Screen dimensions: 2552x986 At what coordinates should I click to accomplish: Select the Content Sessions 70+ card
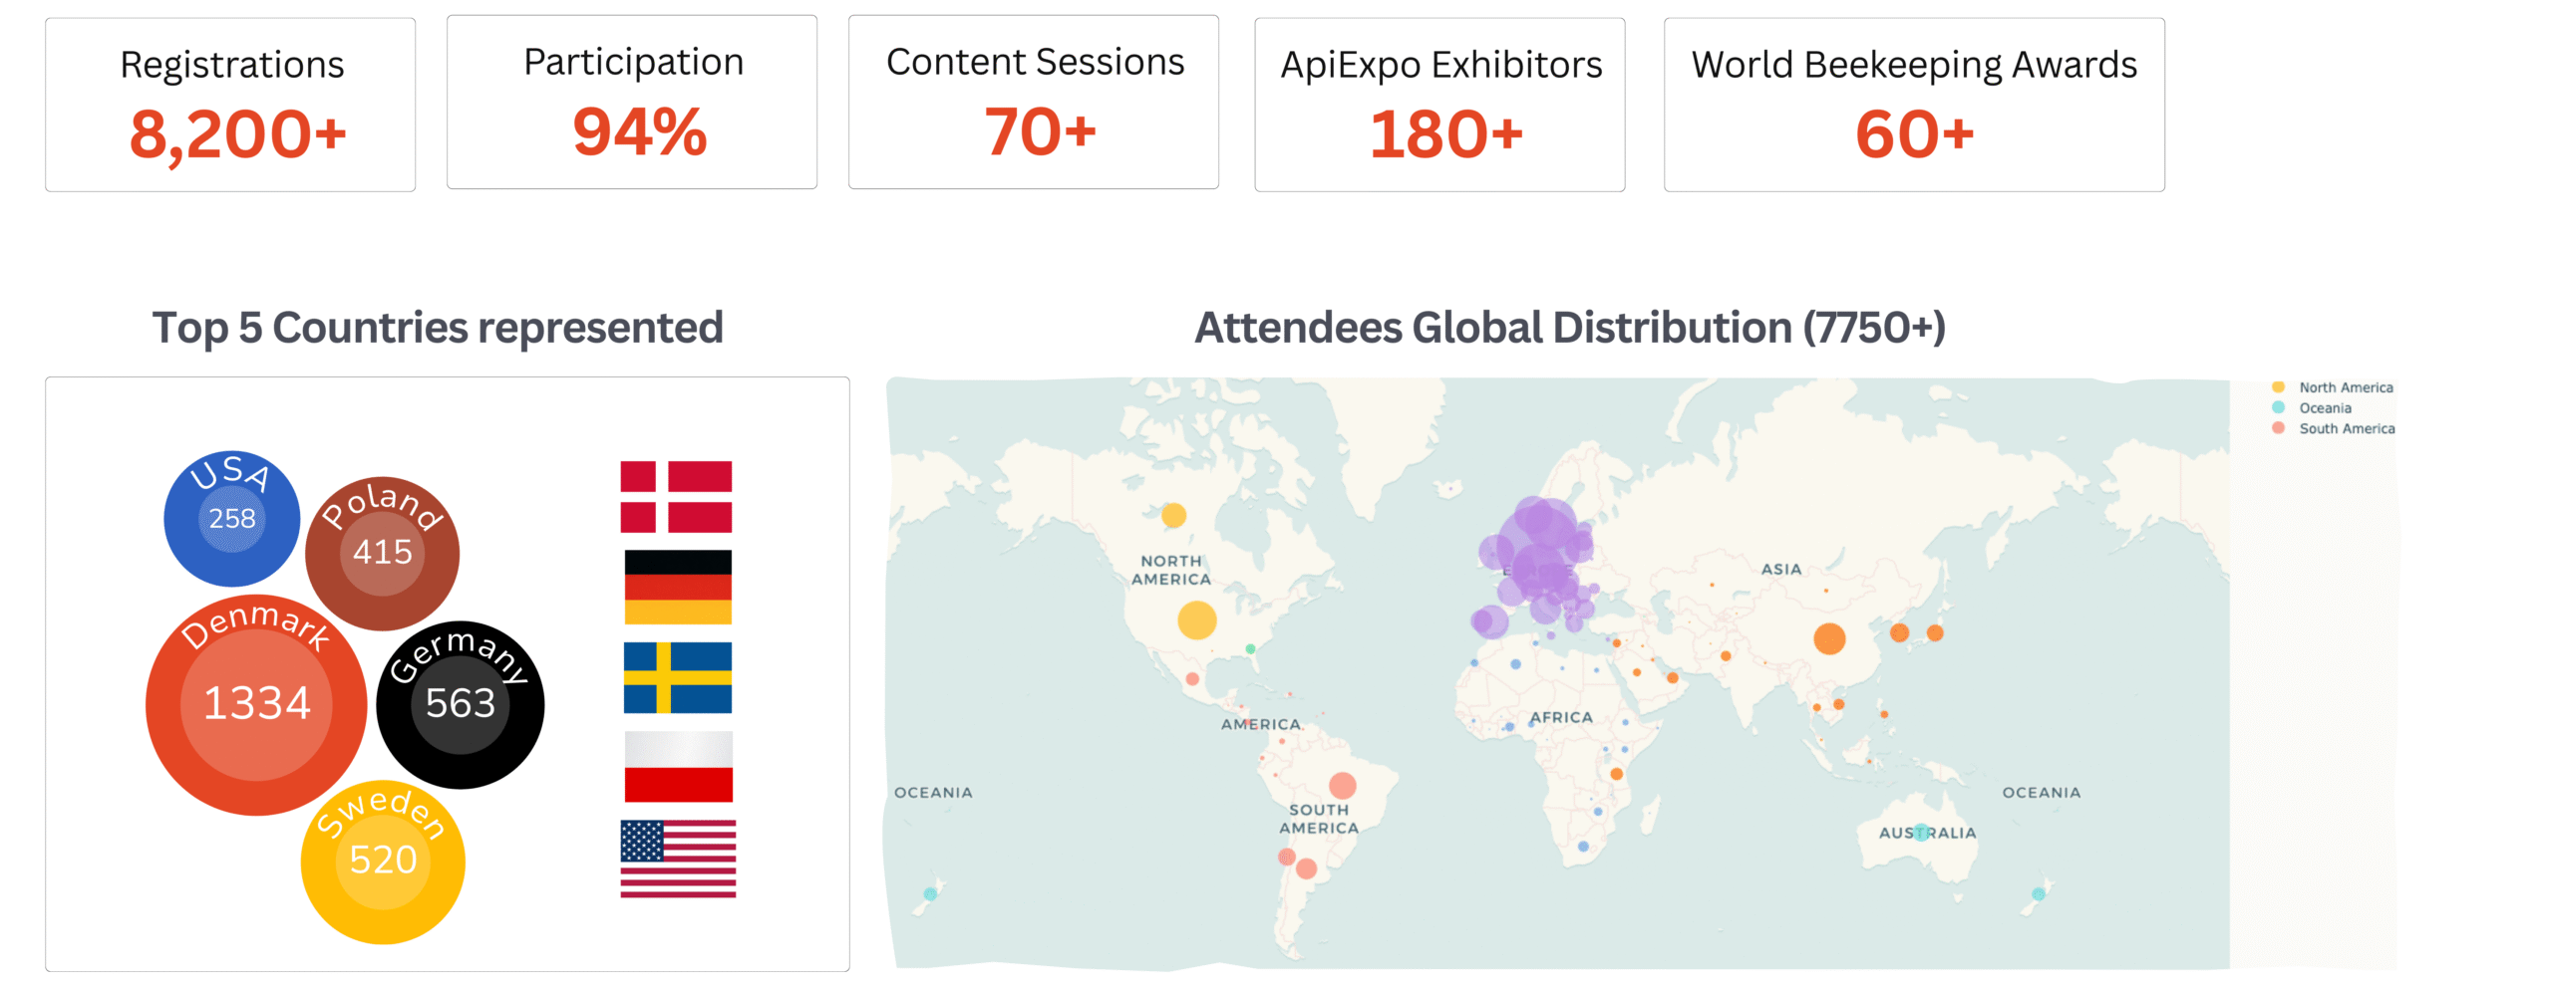pyautogui.click(x=1034, y=103)
